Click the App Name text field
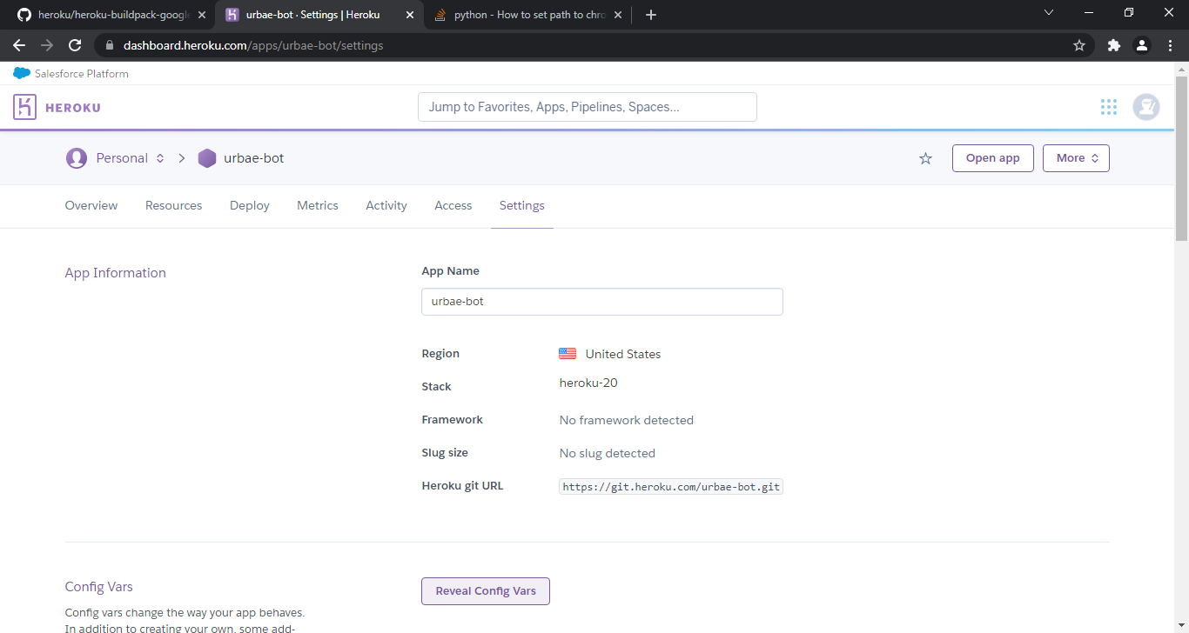The width and height of the screenshot is (1189, 633). point(601,302)
